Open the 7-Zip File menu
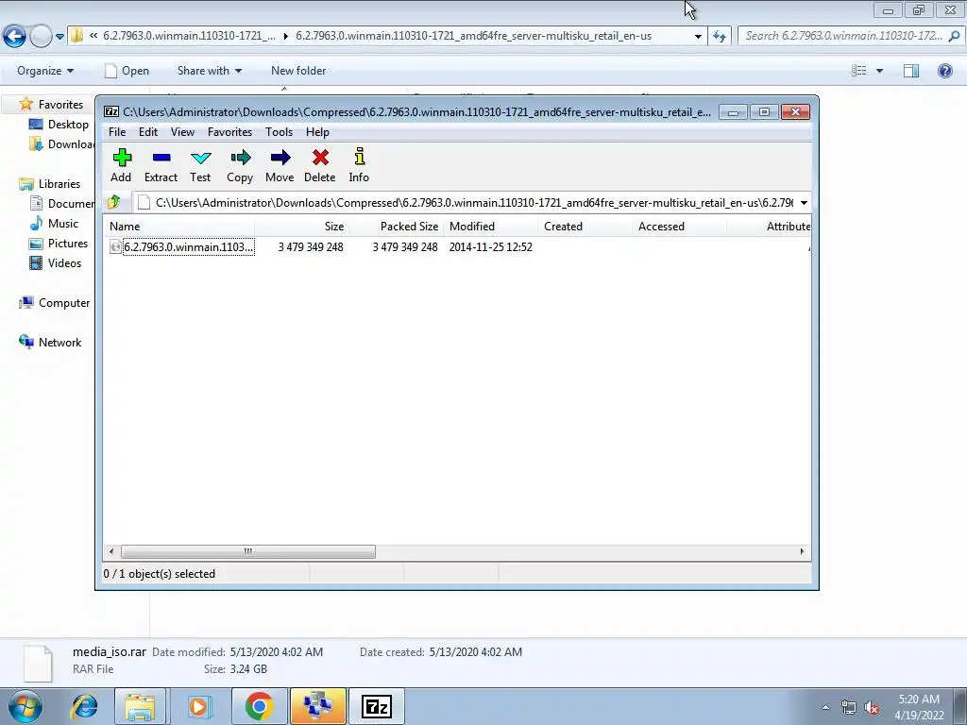The width and height of the screenshot is (967, 725). click(x=117, y=132)
